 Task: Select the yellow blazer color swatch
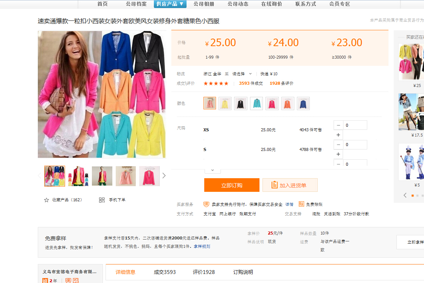[225, 103]
